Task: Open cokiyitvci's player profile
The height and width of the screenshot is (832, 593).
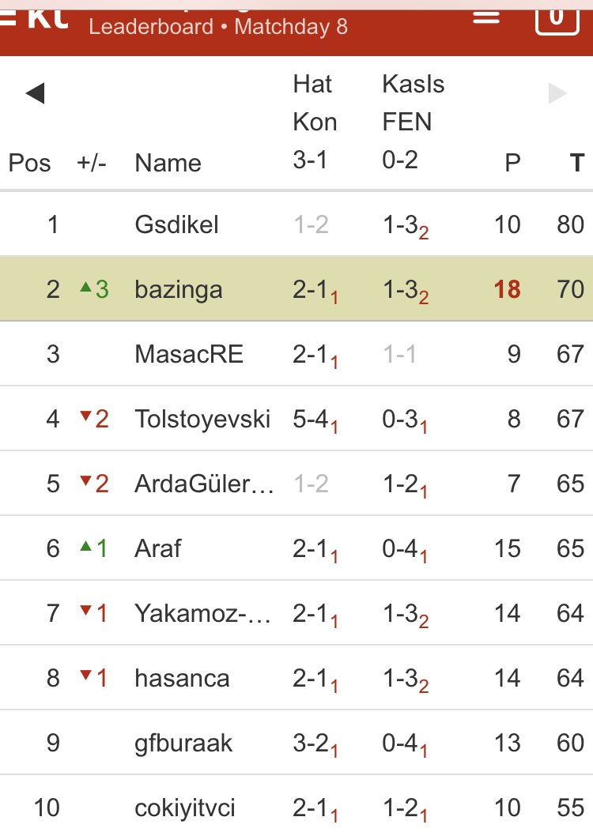Action: tap(184, 808)
